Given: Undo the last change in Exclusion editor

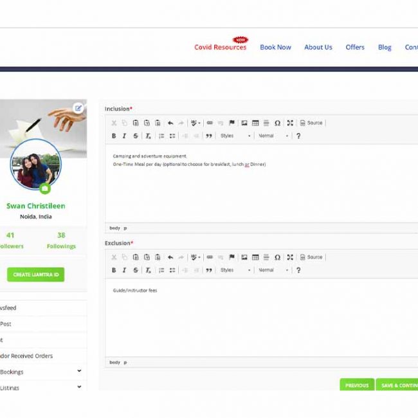Looking at the screenshot, I should [170, 257].
